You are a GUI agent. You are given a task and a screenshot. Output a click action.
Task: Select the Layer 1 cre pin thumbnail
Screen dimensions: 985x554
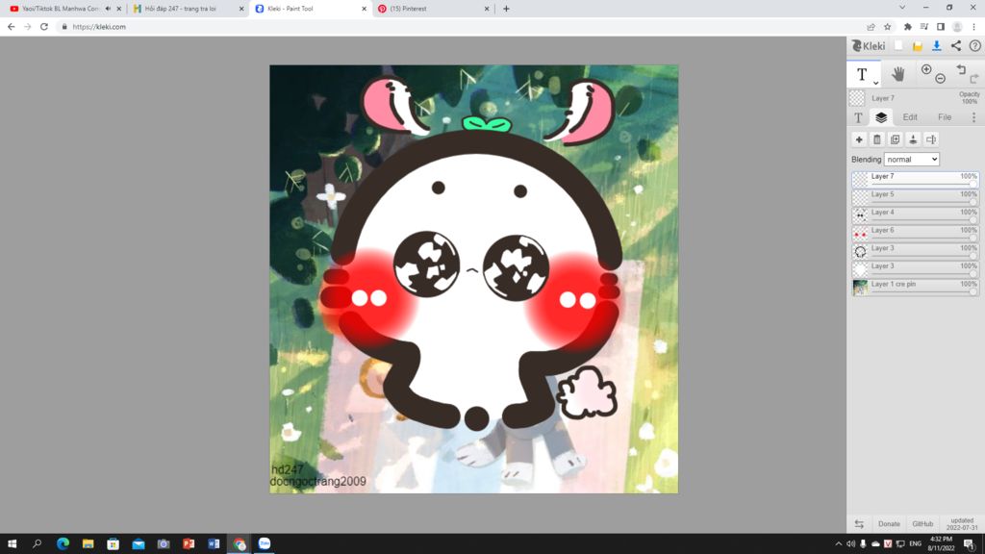tap(860, 288)
